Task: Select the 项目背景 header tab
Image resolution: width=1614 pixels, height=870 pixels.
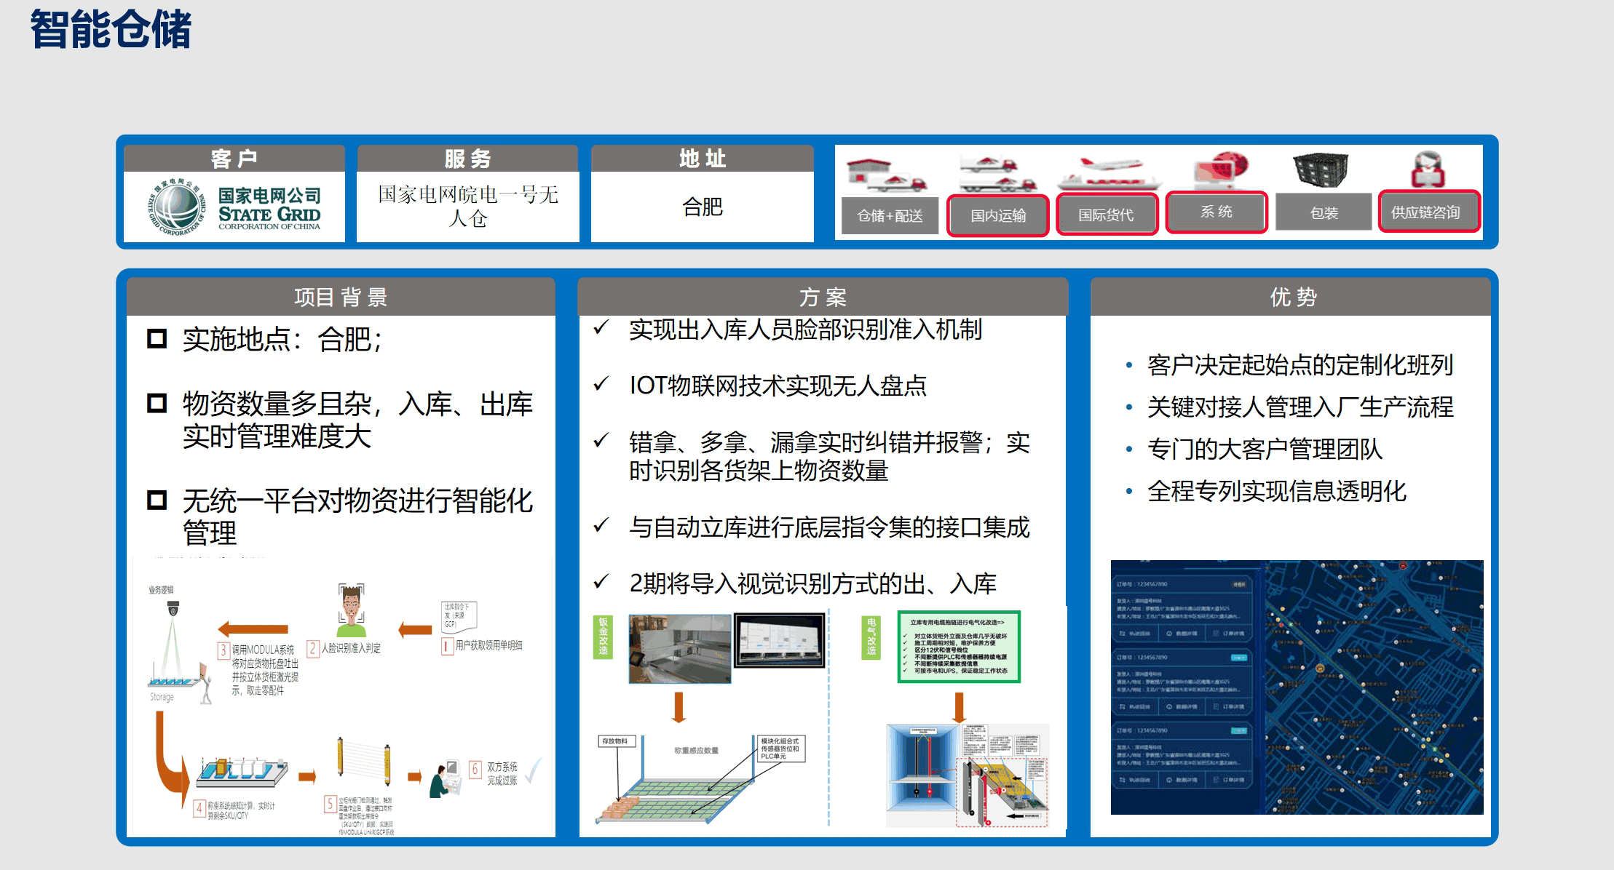Action: [341, 297]
